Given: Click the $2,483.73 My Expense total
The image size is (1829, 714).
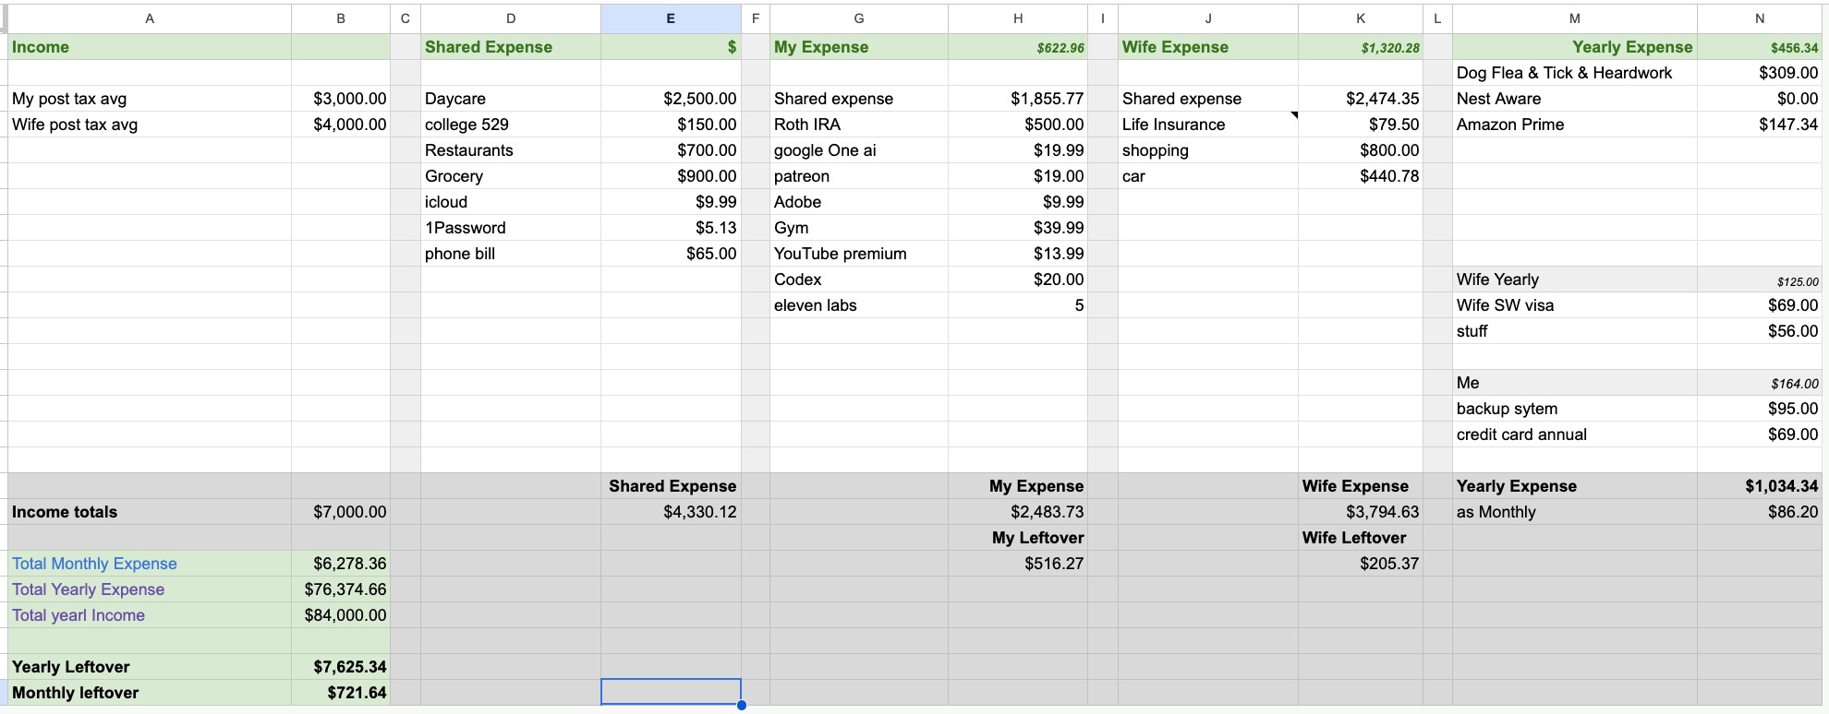Looking at the screenshot, I should click(1018, 512).
